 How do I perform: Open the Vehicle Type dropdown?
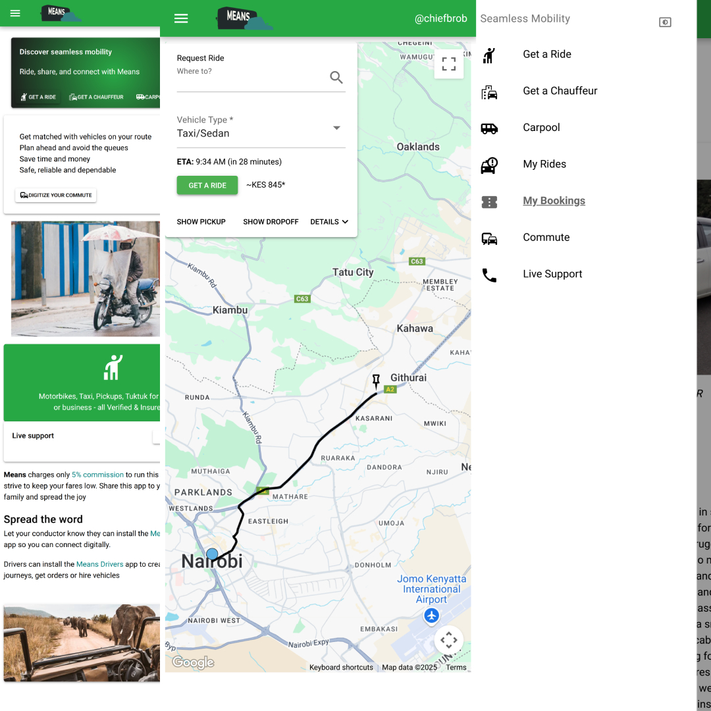coord(261,128)
